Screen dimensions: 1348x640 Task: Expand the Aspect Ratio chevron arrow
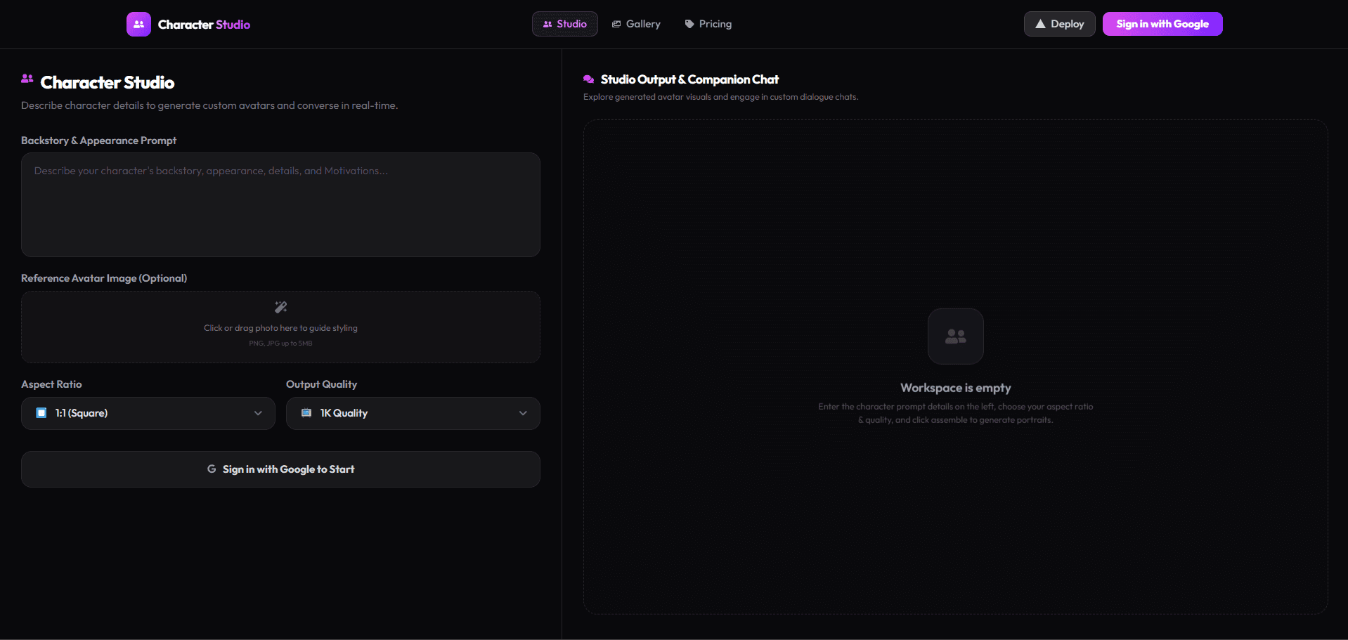(258, 413)
